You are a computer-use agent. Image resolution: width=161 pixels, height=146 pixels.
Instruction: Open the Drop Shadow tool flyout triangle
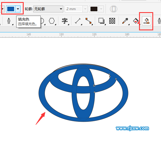[x=105, y=25]
